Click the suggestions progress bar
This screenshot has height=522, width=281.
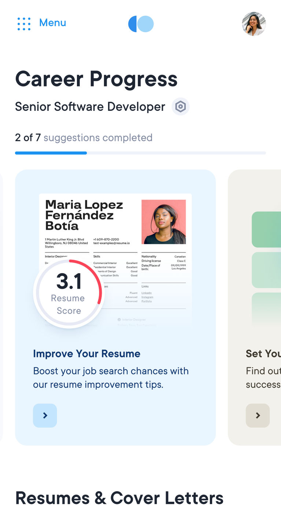tap(140, 153)
